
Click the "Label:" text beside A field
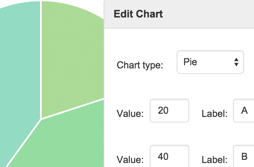pos(214,114)
